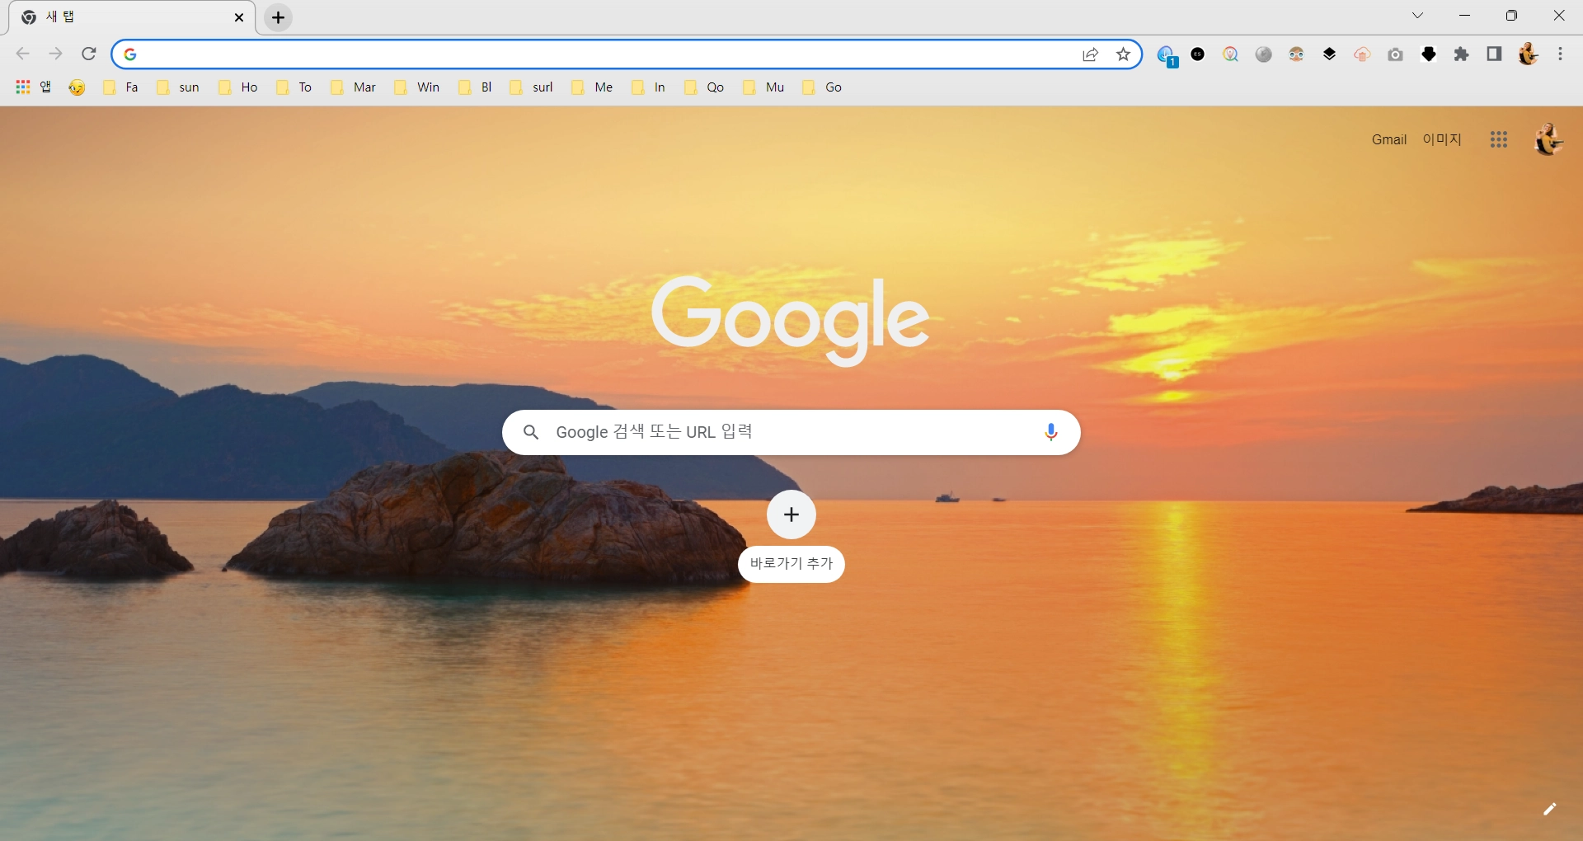Open the Chrome three-dot menu
The image size is (1583, 841).
click(x=1561, y=54)
